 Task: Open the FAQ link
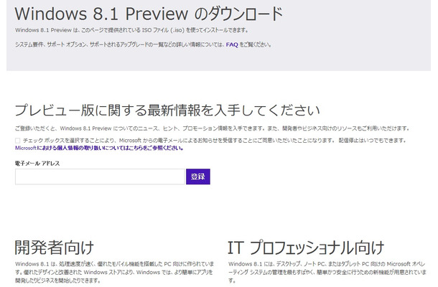(232, 44)
